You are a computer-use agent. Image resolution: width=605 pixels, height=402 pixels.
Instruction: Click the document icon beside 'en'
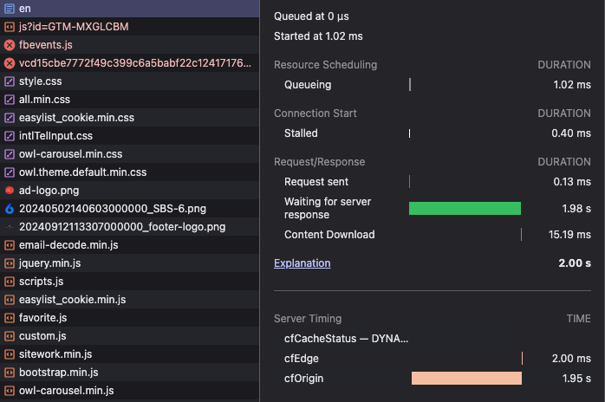coord(9,8)
